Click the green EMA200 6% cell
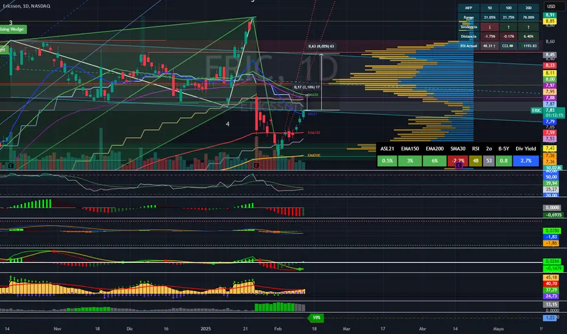This screenshot has width=567, height=334. coord(434,161)
